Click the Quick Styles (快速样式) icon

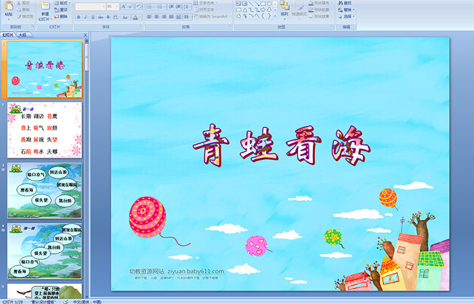(301, 8)
